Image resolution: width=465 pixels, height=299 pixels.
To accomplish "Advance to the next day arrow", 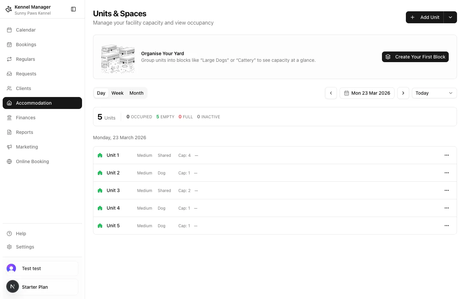I will coord(403,93).
